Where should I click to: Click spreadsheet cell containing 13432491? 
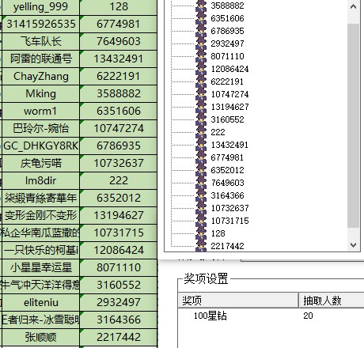[x=119, y=59]
